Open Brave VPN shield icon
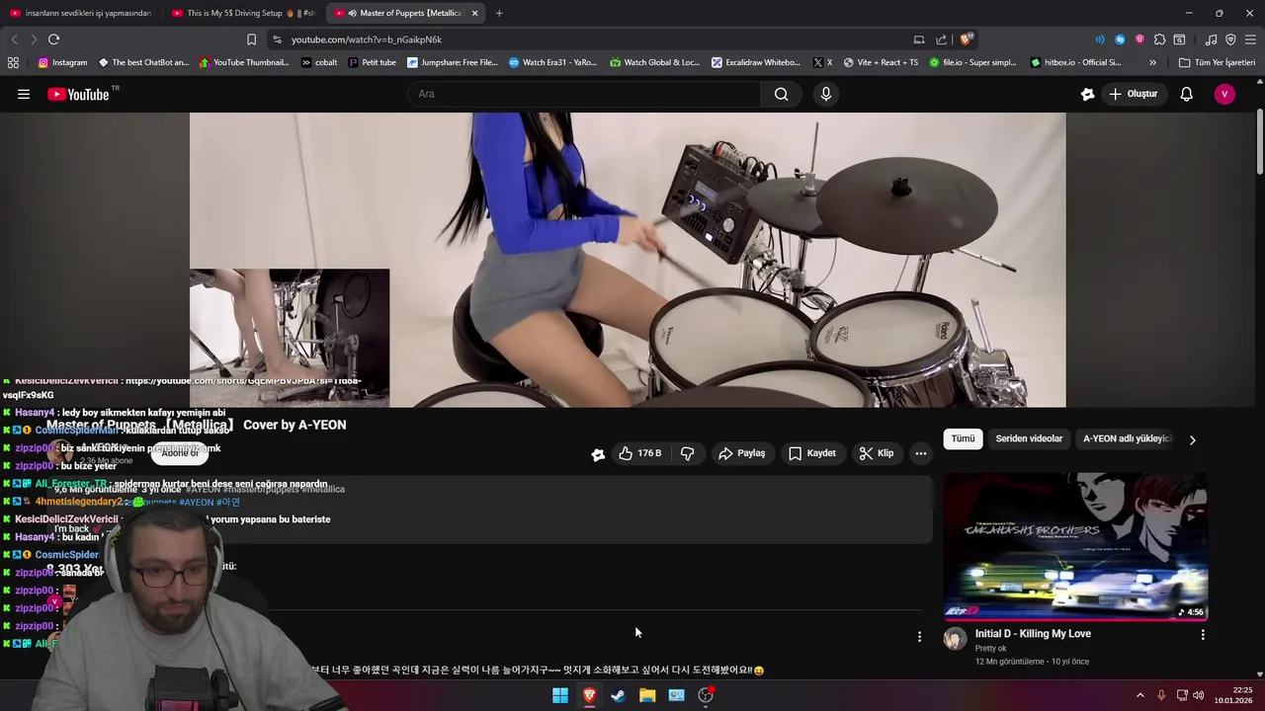Screen dimensions: 1265x711 (x=1230, y=39)
